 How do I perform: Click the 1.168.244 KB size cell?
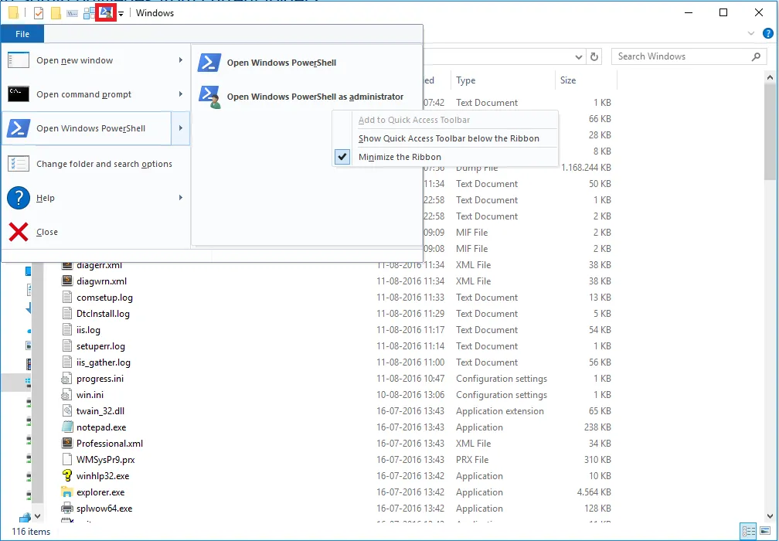587,168
